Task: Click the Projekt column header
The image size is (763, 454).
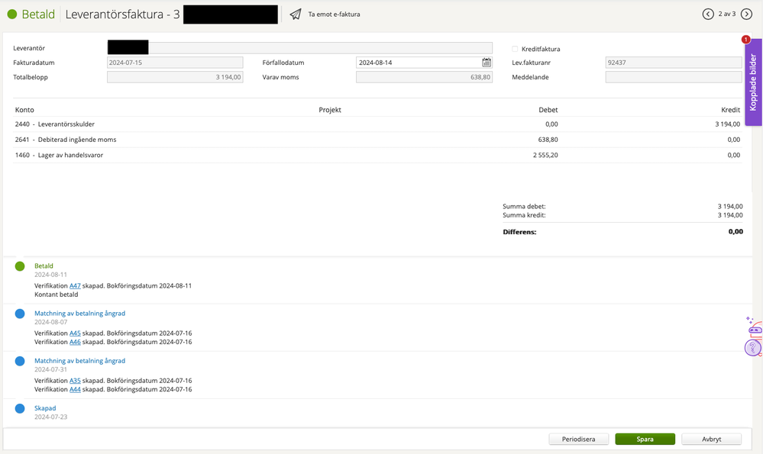Action: (330, 110)
